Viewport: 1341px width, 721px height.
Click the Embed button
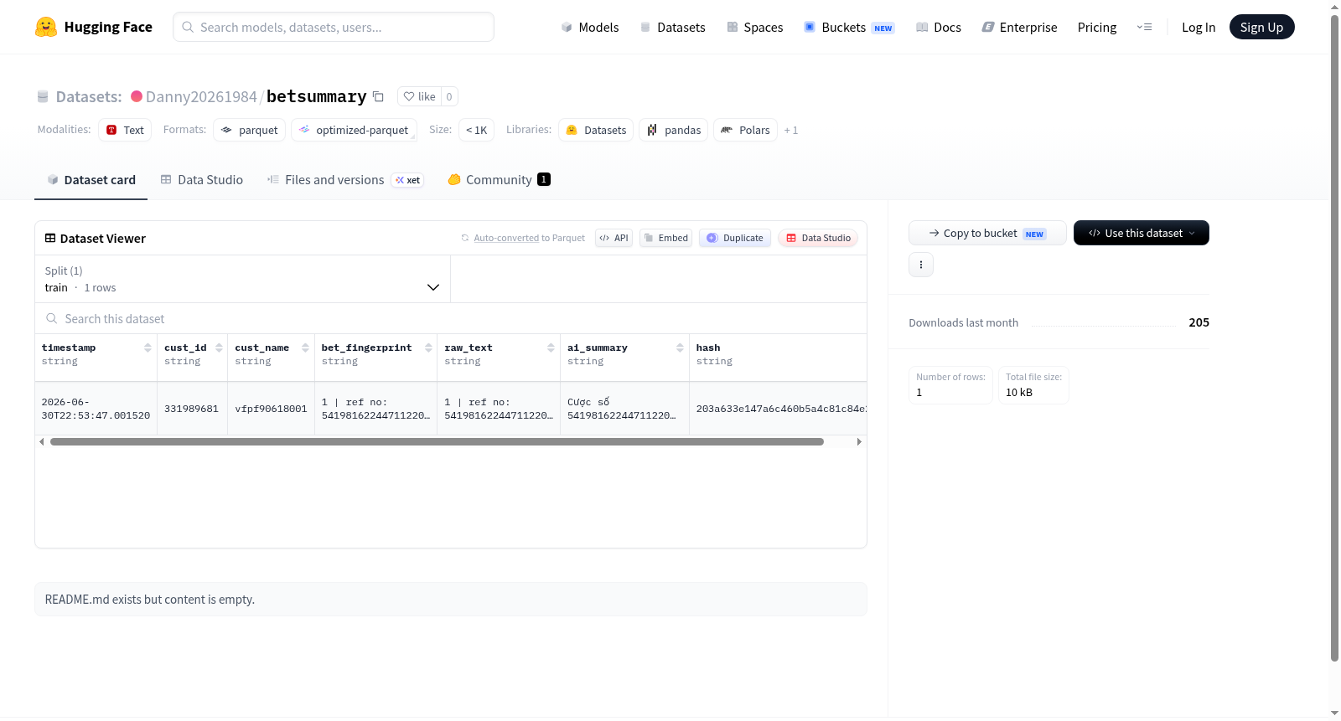click(665, 238)
